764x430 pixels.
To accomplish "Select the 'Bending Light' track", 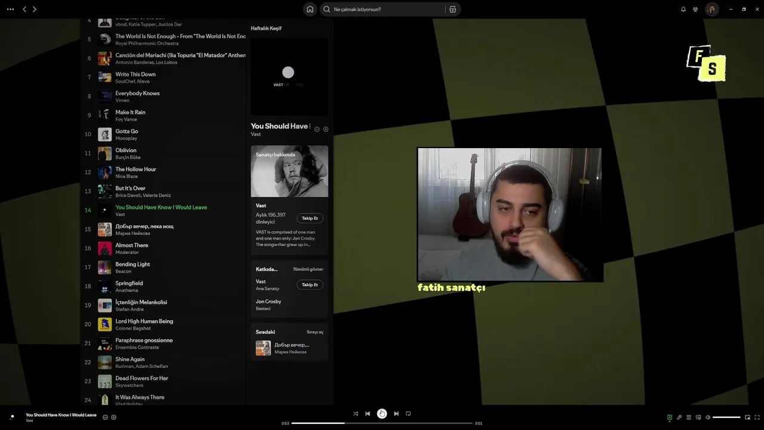I will click(133, 264).
